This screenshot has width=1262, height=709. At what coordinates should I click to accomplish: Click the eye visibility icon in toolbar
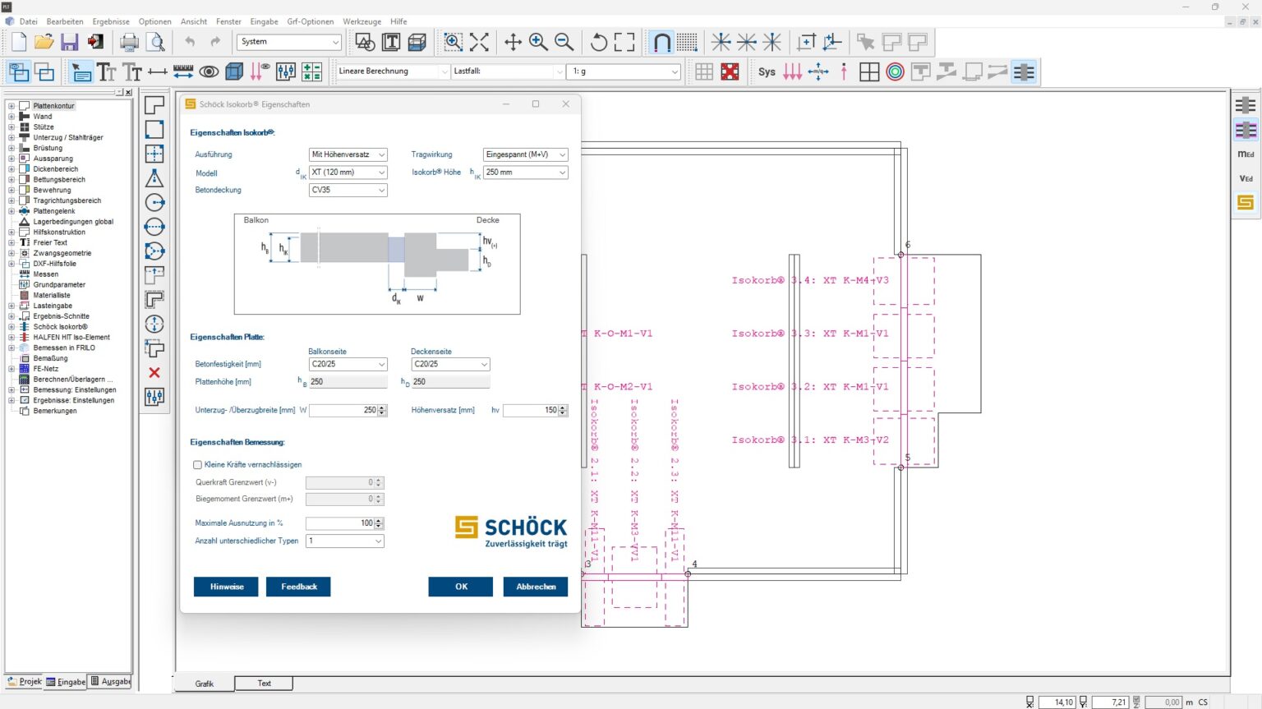click(x=209, y=72)
